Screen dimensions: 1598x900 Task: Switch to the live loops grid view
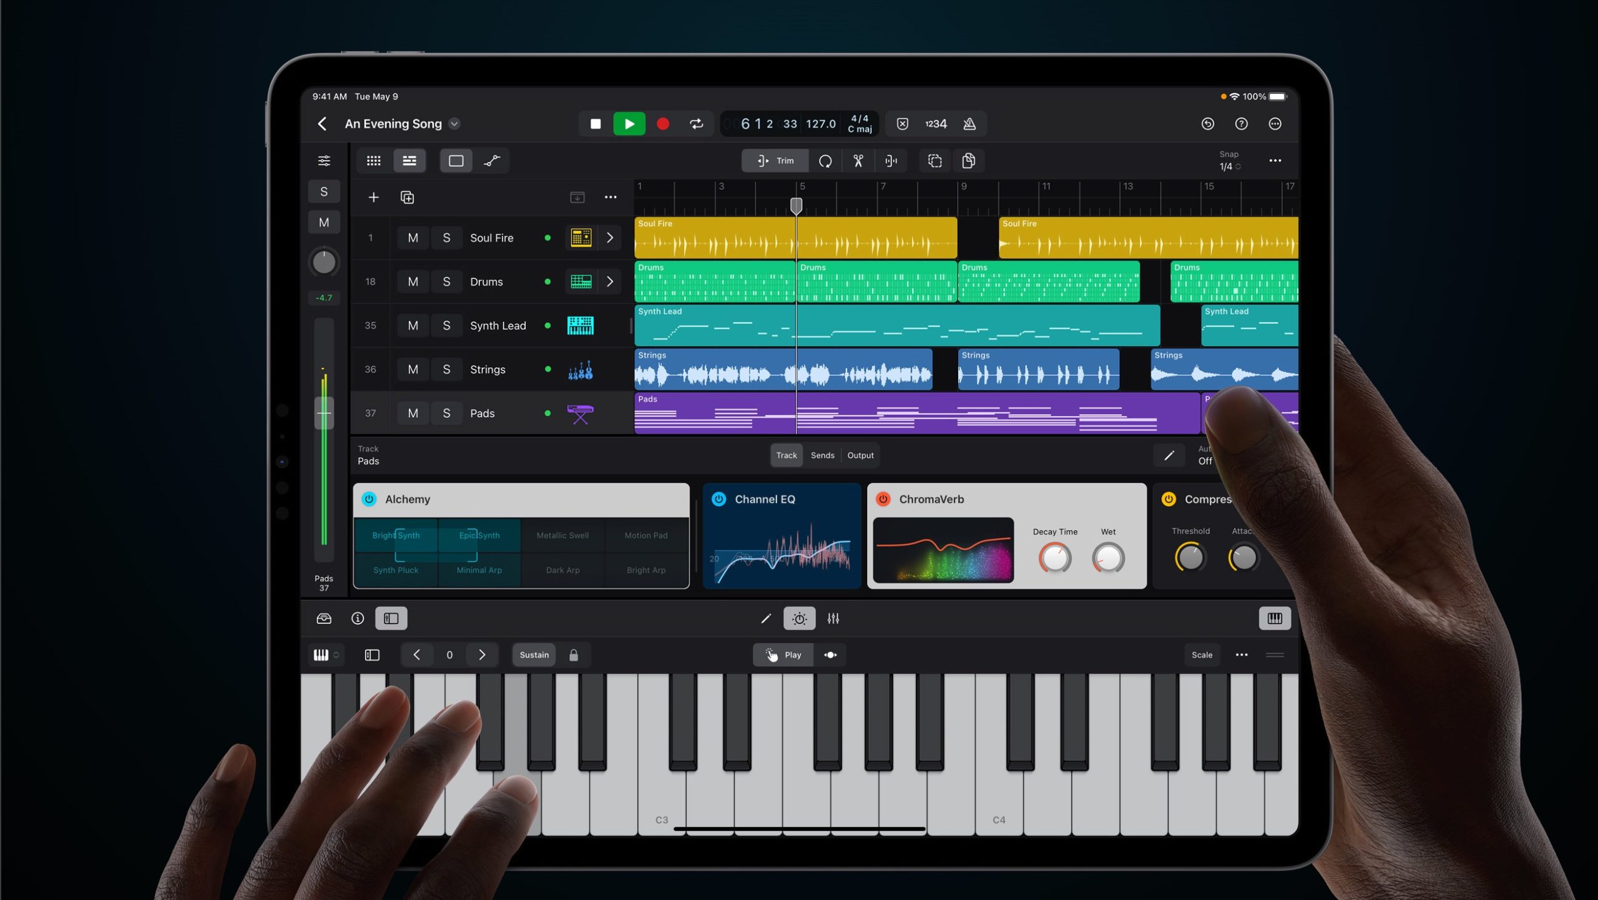tap(374, 161)
